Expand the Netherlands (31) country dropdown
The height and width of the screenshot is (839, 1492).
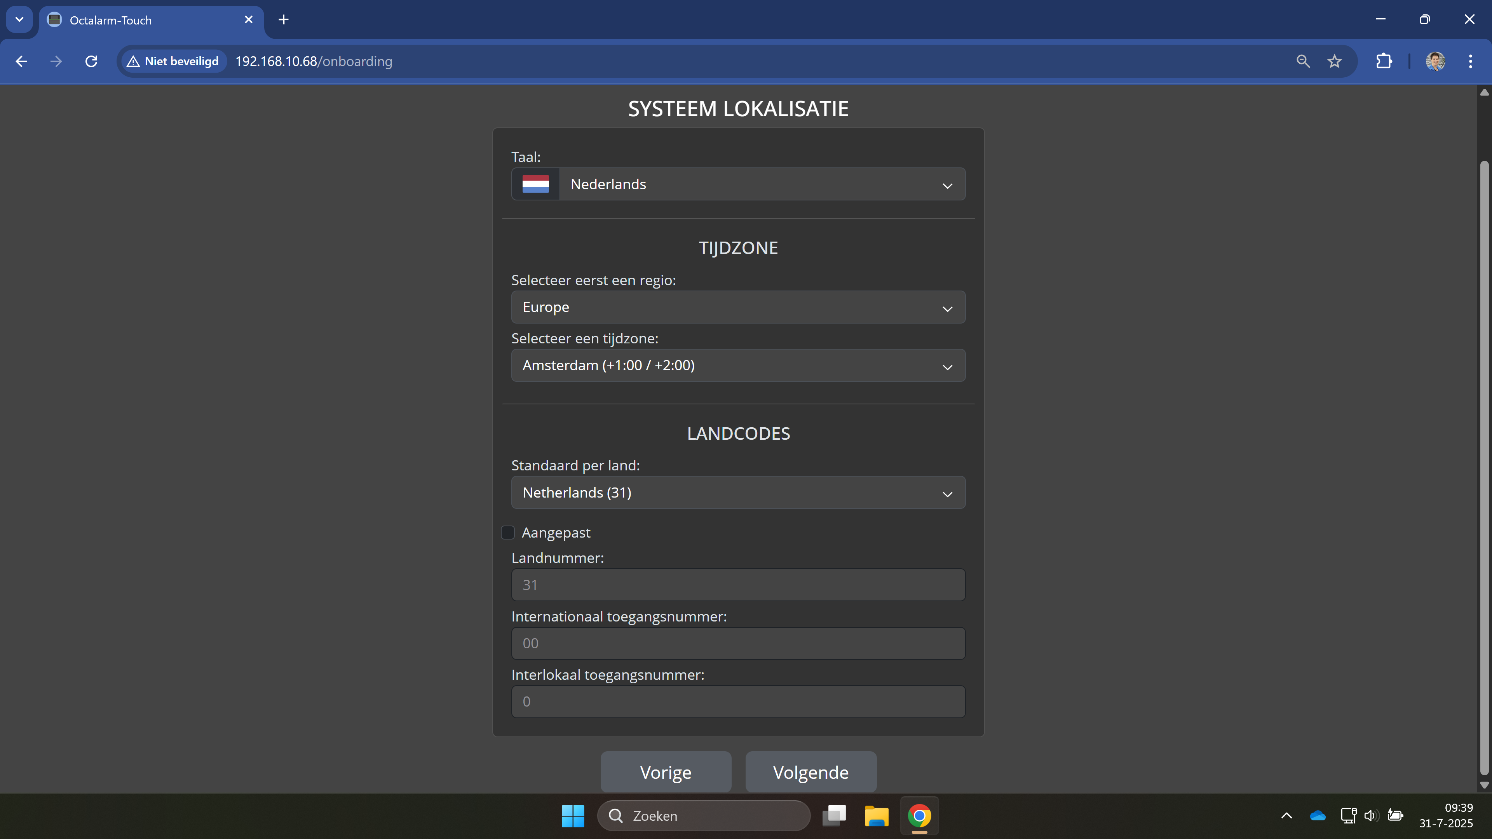[738, 493]
